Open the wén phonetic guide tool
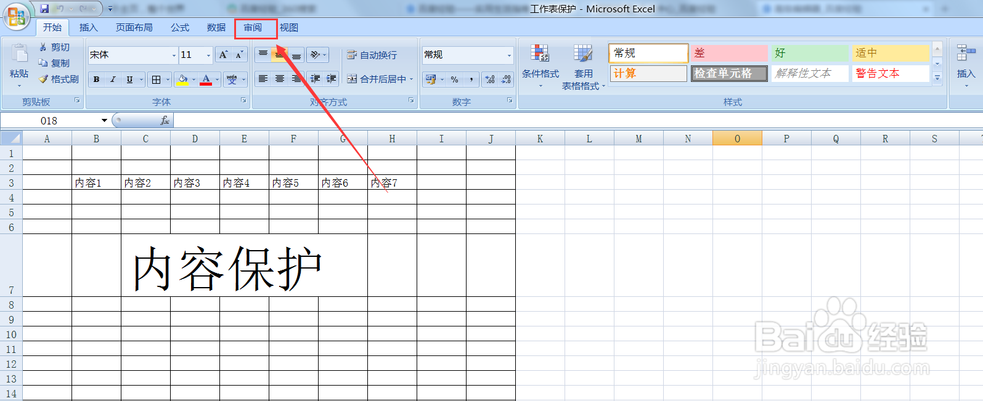This screenshot has width=983, height=401. 232,79
